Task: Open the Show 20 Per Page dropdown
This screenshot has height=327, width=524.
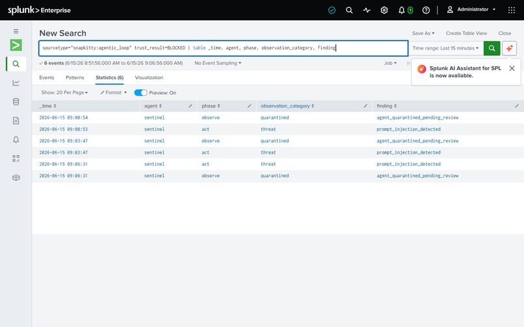Action: [x=64, y=92]
